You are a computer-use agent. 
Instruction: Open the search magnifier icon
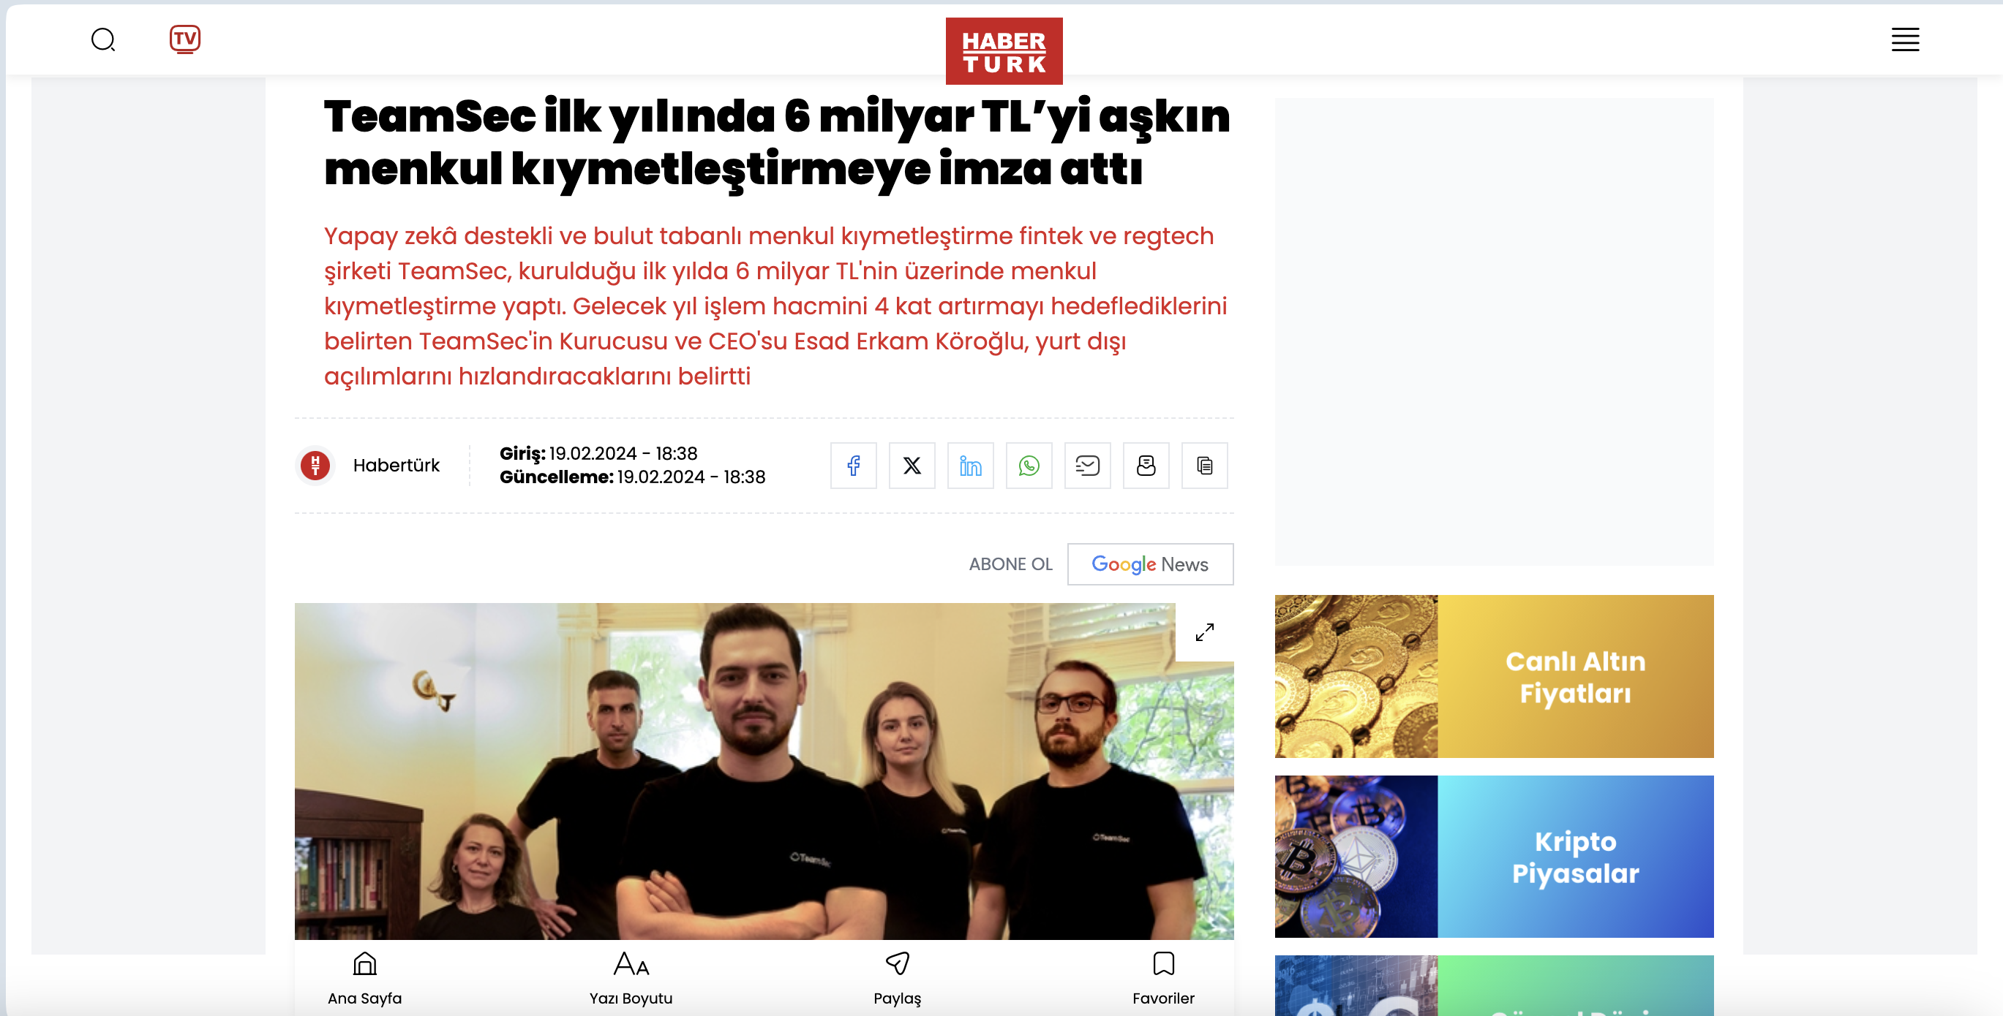pos(102,39)
